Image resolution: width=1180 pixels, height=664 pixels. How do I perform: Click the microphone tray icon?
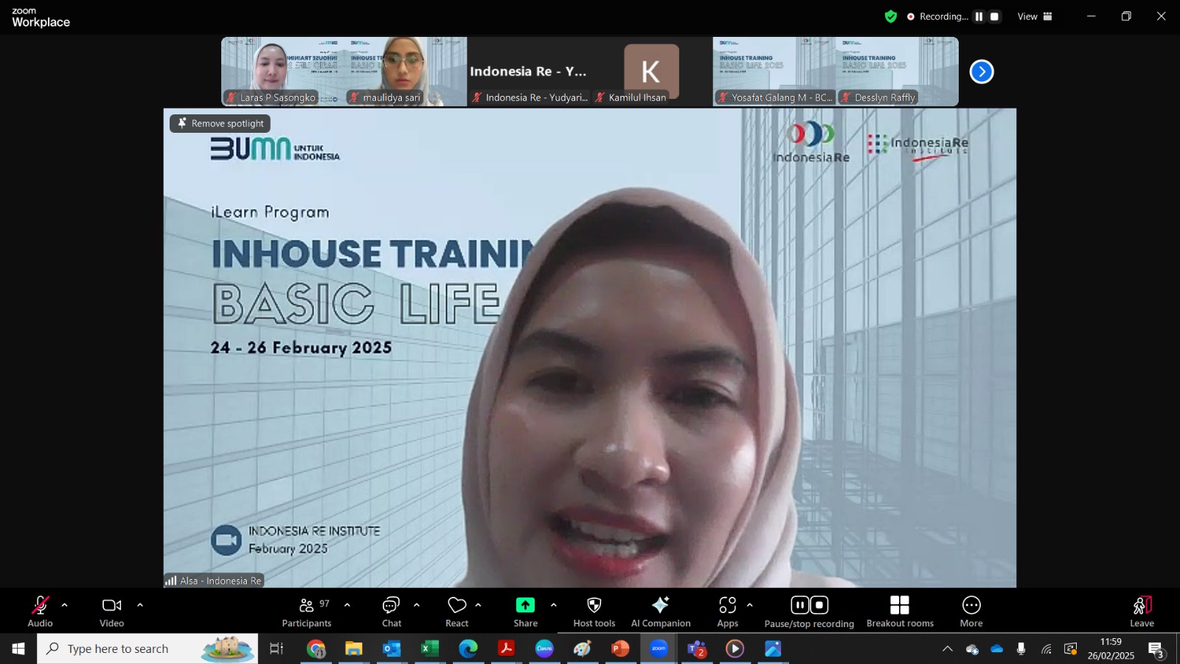(1021, 649)
